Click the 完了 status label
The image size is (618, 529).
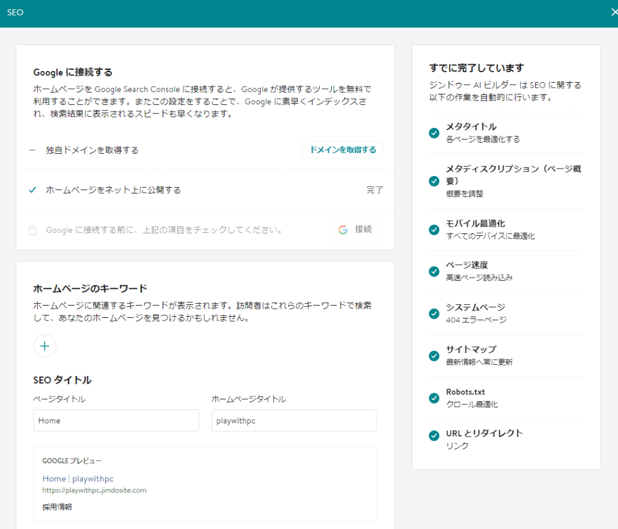pyautogui.click(x=375, y=190)
